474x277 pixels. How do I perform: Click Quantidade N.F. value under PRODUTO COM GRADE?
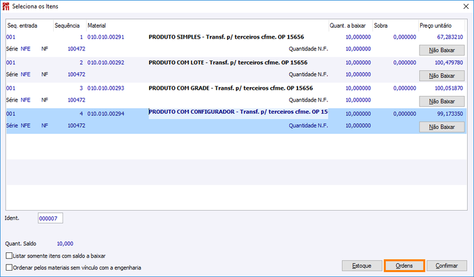[x=358, y=100]
